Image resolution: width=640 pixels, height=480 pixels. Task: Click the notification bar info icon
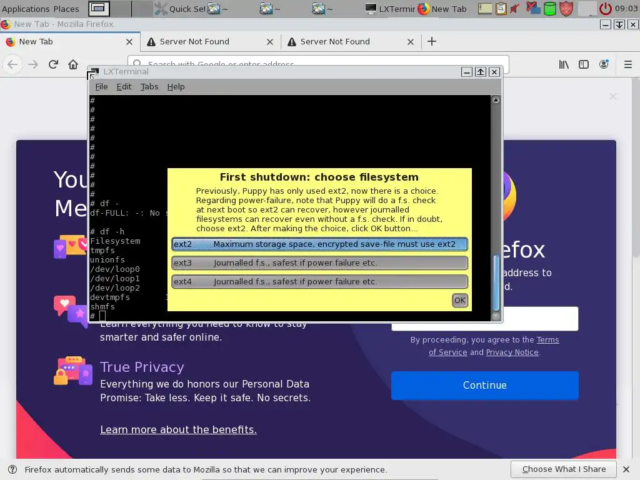coord(12,469)
